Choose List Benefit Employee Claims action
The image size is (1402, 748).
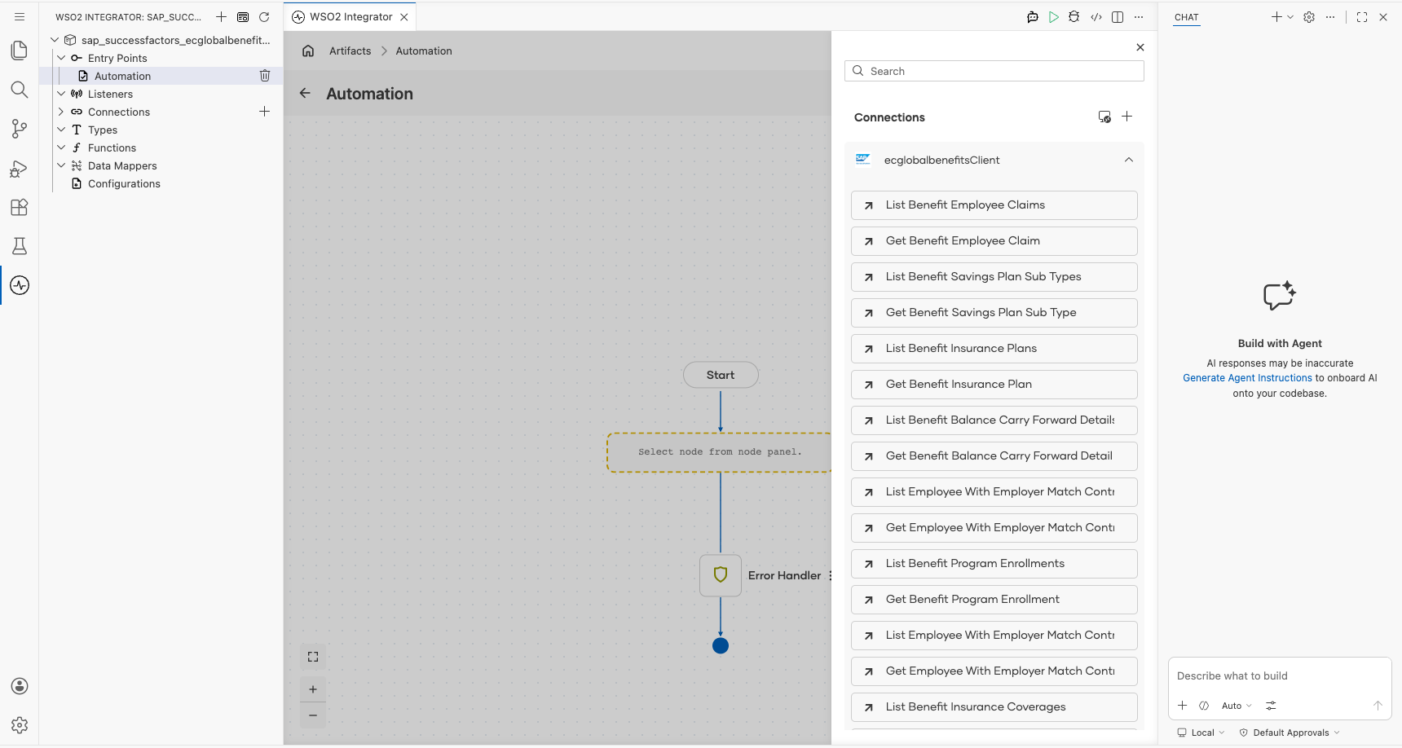click(994, 205)
